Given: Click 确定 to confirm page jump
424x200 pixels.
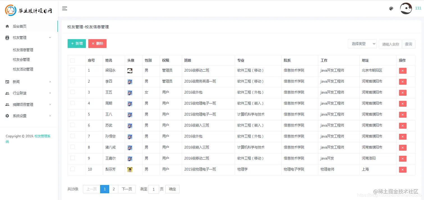Looking at the screenshot, I should pyautogui.click(x=172, y=189).
